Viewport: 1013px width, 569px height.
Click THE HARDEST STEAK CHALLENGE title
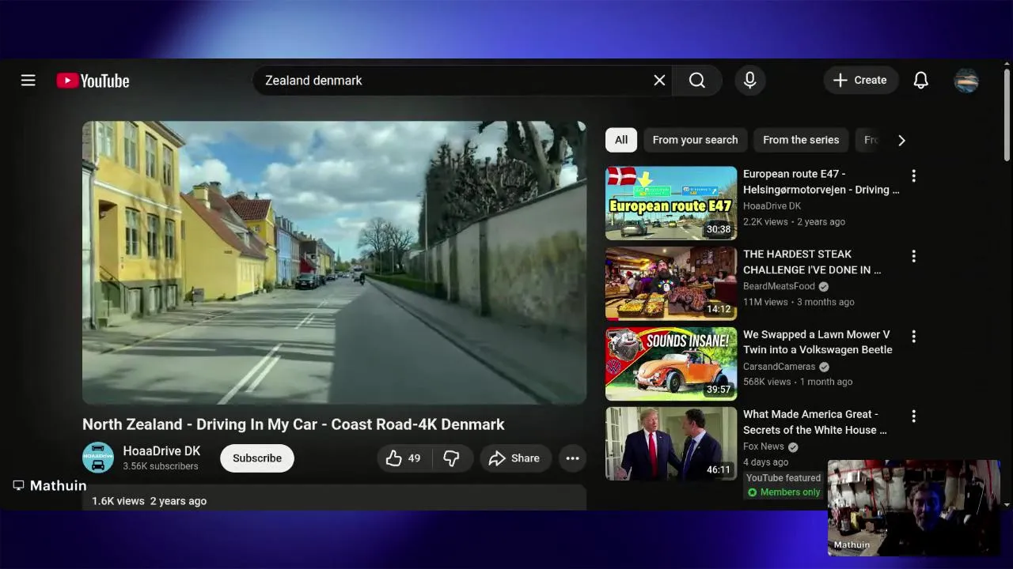coord(812,262)
